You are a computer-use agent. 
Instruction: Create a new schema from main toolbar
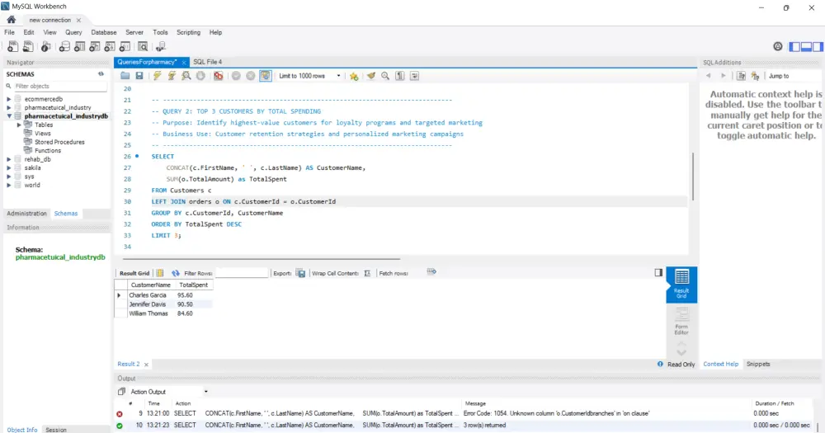(x=64, y=47)
